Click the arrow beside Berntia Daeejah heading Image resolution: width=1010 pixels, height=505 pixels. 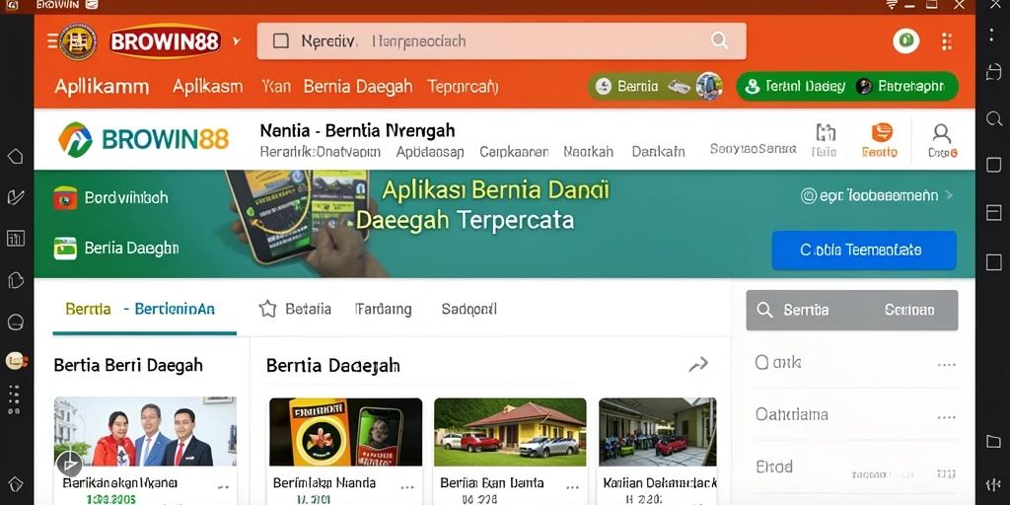(x=698, y=365)
